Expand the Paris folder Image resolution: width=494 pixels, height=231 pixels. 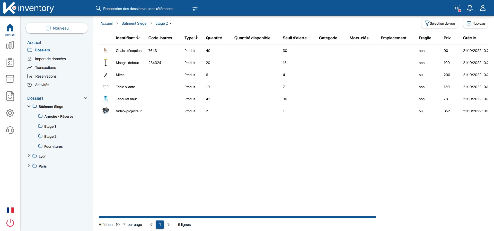[29, 166]
